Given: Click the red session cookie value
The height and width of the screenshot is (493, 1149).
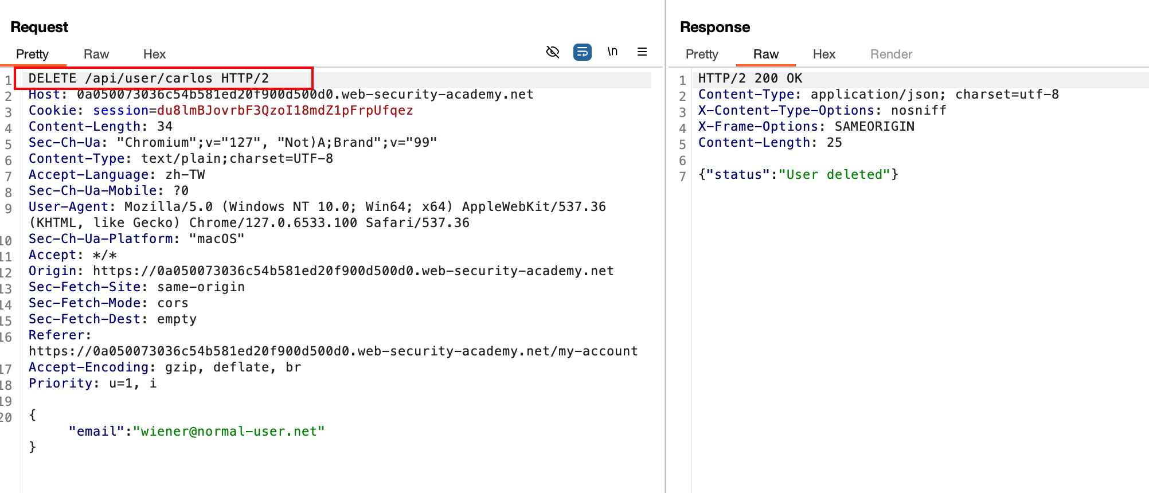Looking at the screenshot, I should [x=284, y=111].
